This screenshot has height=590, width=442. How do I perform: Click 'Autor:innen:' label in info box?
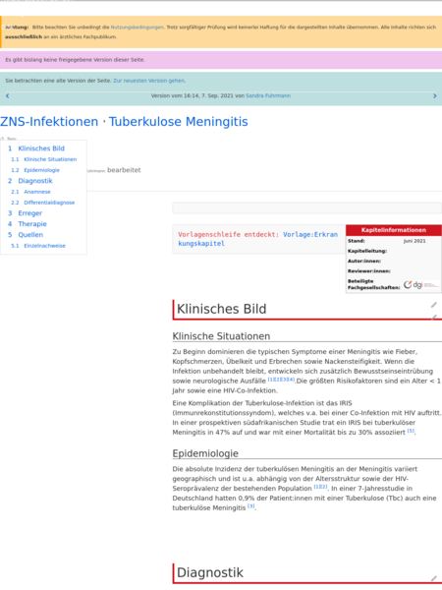[x=364, y=262]
